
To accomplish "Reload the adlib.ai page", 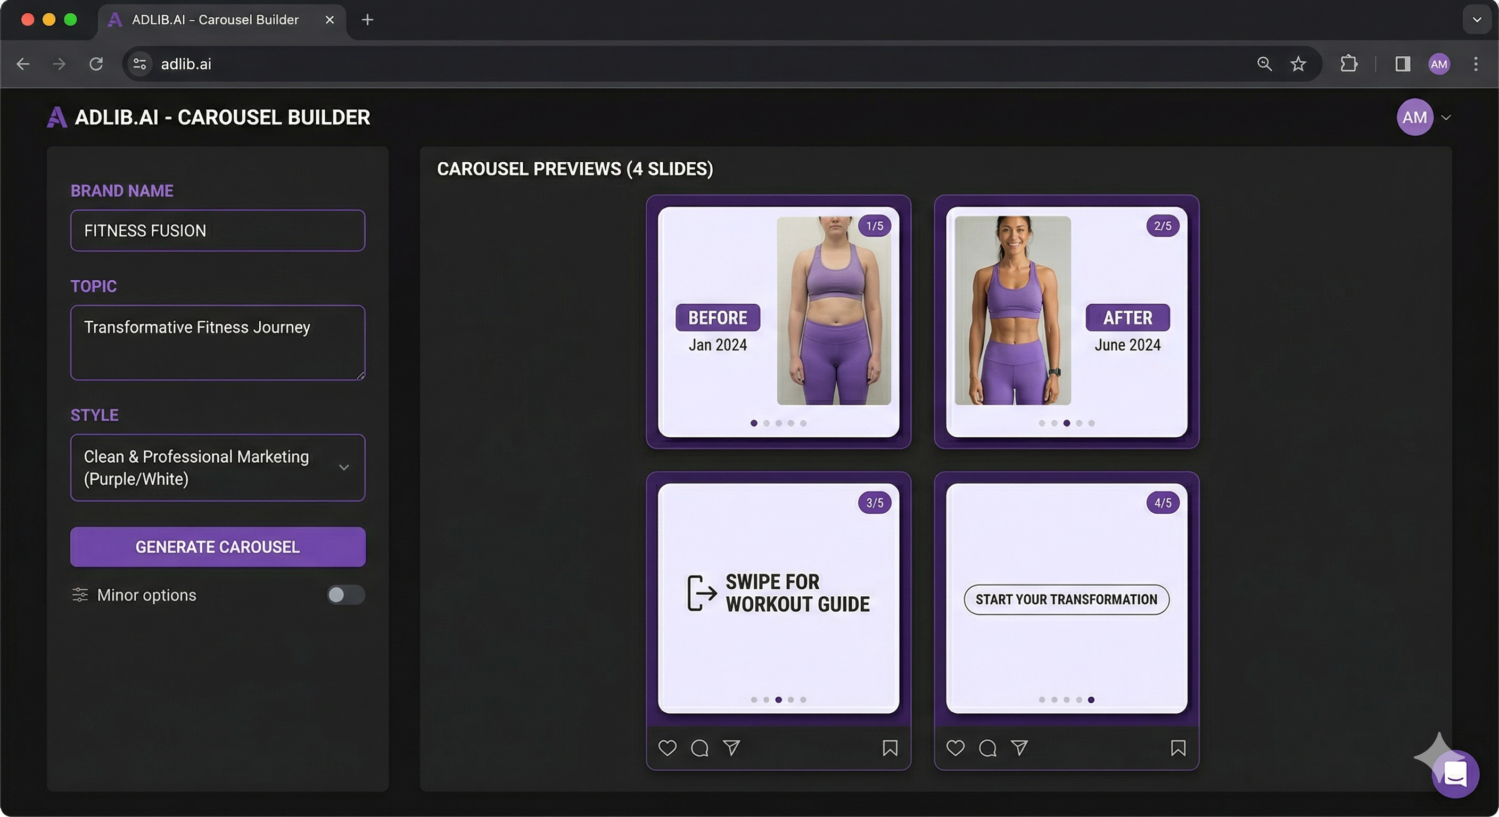I will (x=96, y=64).
